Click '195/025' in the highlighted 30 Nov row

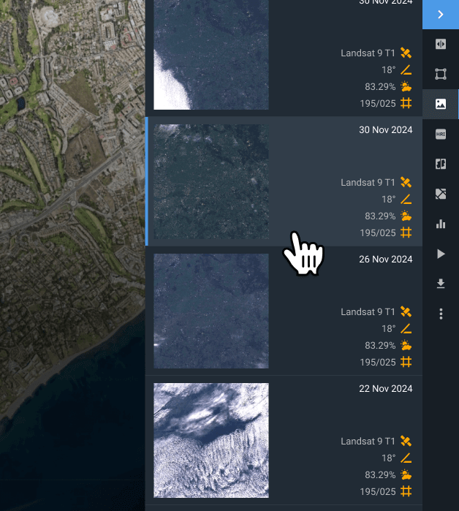coord(378,233)
